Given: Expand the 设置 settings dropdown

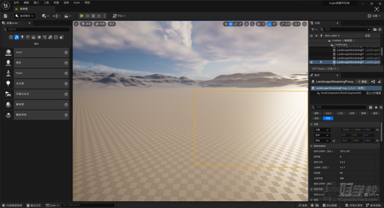Looking at the screenshot, I should 374,16.
